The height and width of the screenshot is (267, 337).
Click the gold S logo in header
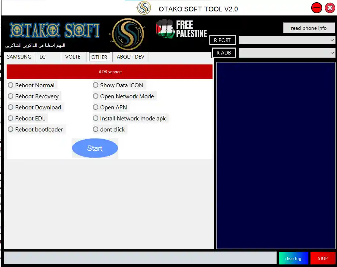click(128, 34)
